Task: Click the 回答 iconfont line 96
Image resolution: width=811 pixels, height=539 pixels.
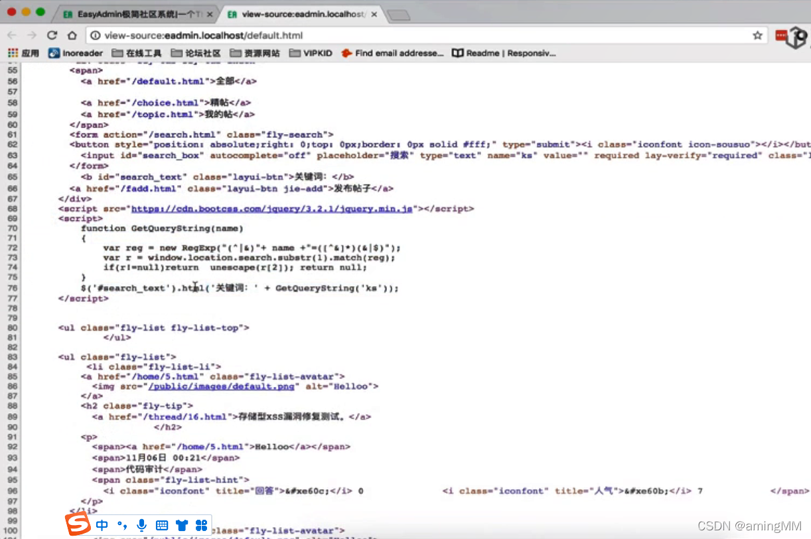Action: point(233,491)
